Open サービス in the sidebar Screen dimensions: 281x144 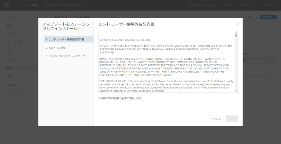pyautogui.click(x=12, y=59)
